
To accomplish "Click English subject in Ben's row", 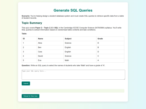I will point(80,47).
